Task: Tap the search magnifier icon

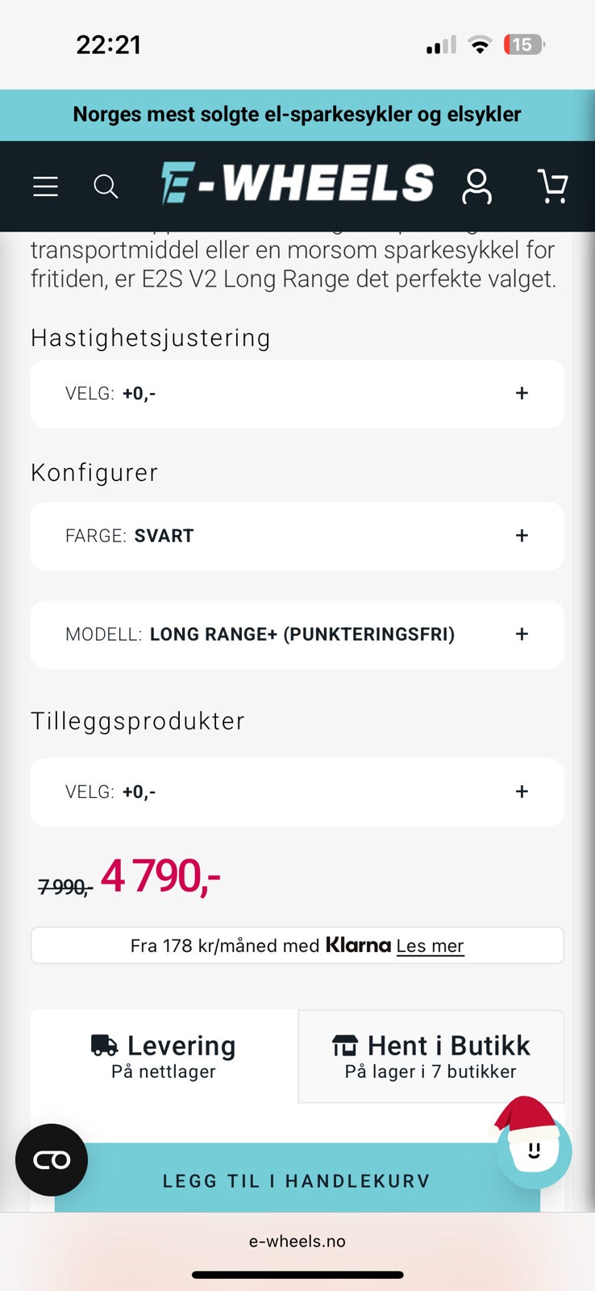Action: pos(106,187)
